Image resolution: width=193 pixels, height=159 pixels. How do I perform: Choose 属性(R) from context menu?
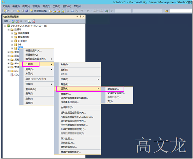click(29, 103)
